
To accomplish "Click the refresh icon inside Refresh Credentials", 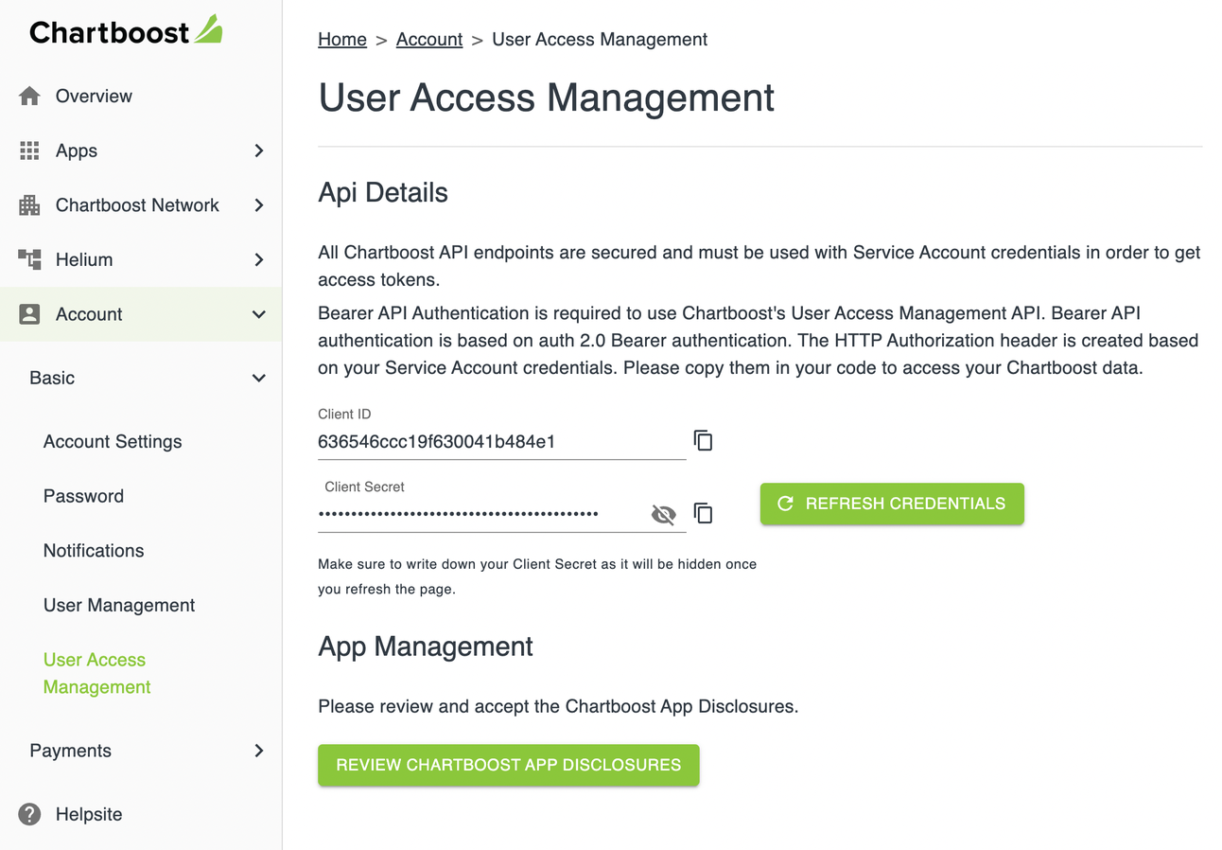I will (785, 504).
